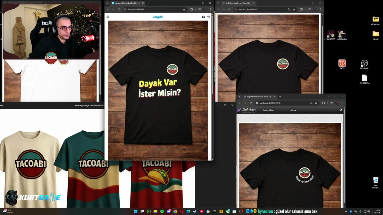Select the 607499610 file on desktop
The image size is (383, 215).
pos(364,79)
